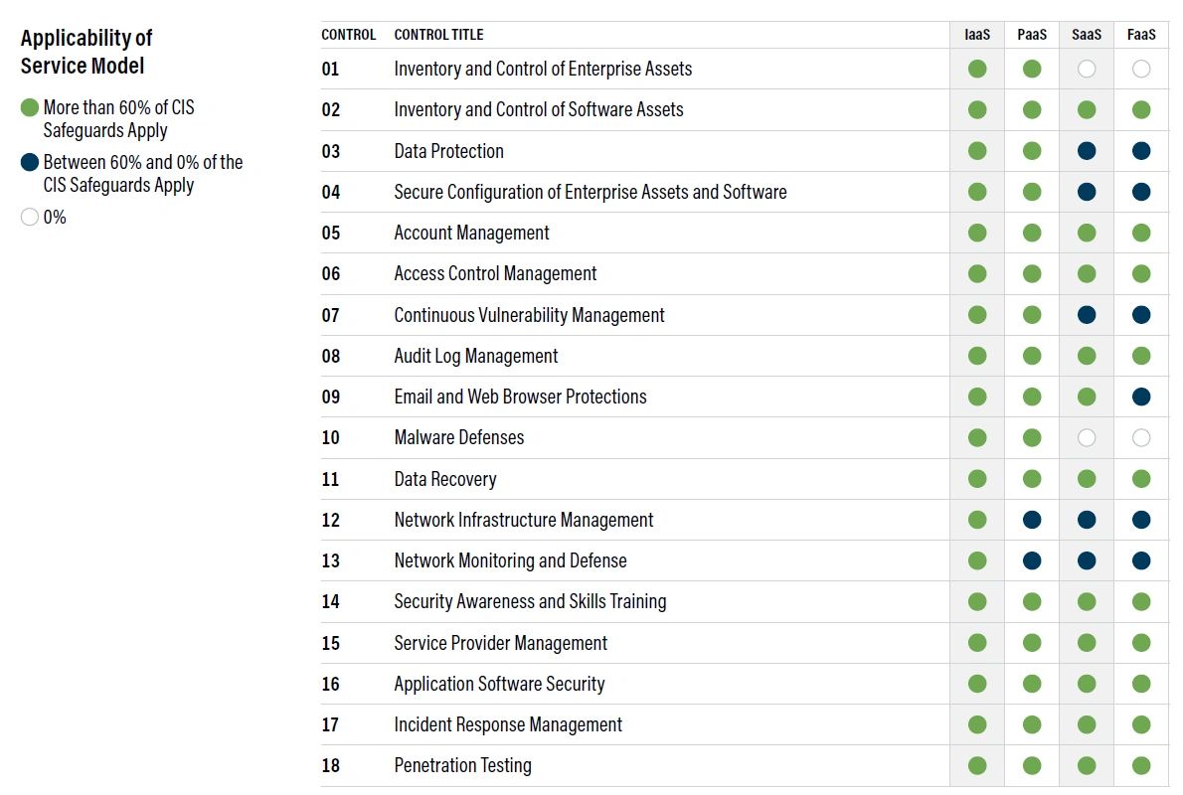Click the green PaaS dot for Account Management

click(x=1031, y=233)
